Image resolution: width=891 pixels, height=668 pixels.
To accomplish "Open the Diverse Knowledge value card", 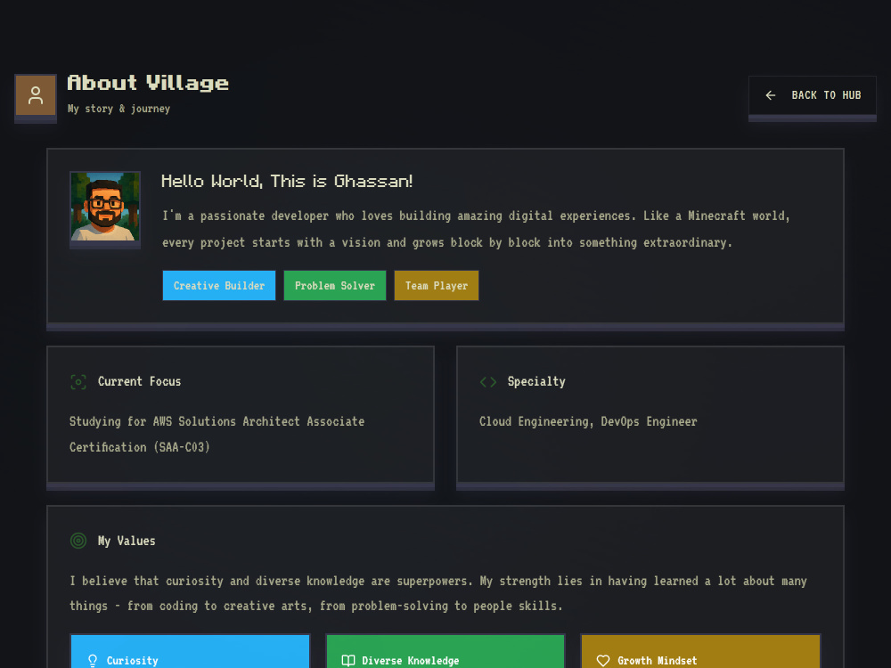I will tap(445, 651).
